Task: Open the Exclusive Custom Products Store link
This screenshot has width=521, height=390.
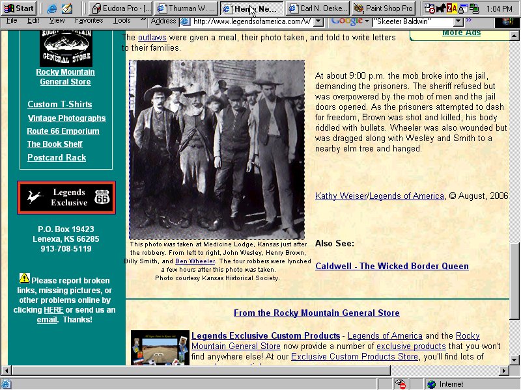Action: [354, 356]
